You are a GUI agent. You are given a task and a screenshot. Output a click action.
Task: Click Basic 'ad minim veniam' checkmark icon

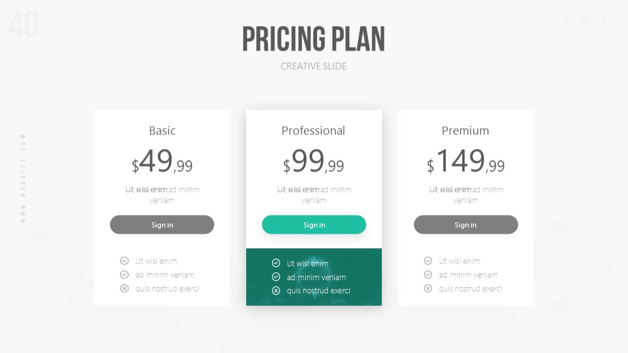coord(124,274)
